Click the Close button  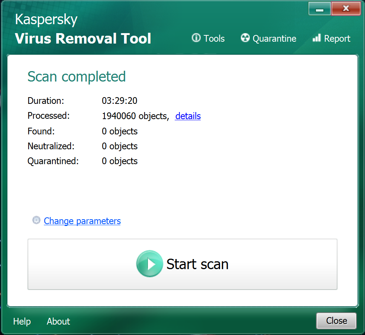tap(336, 321)
